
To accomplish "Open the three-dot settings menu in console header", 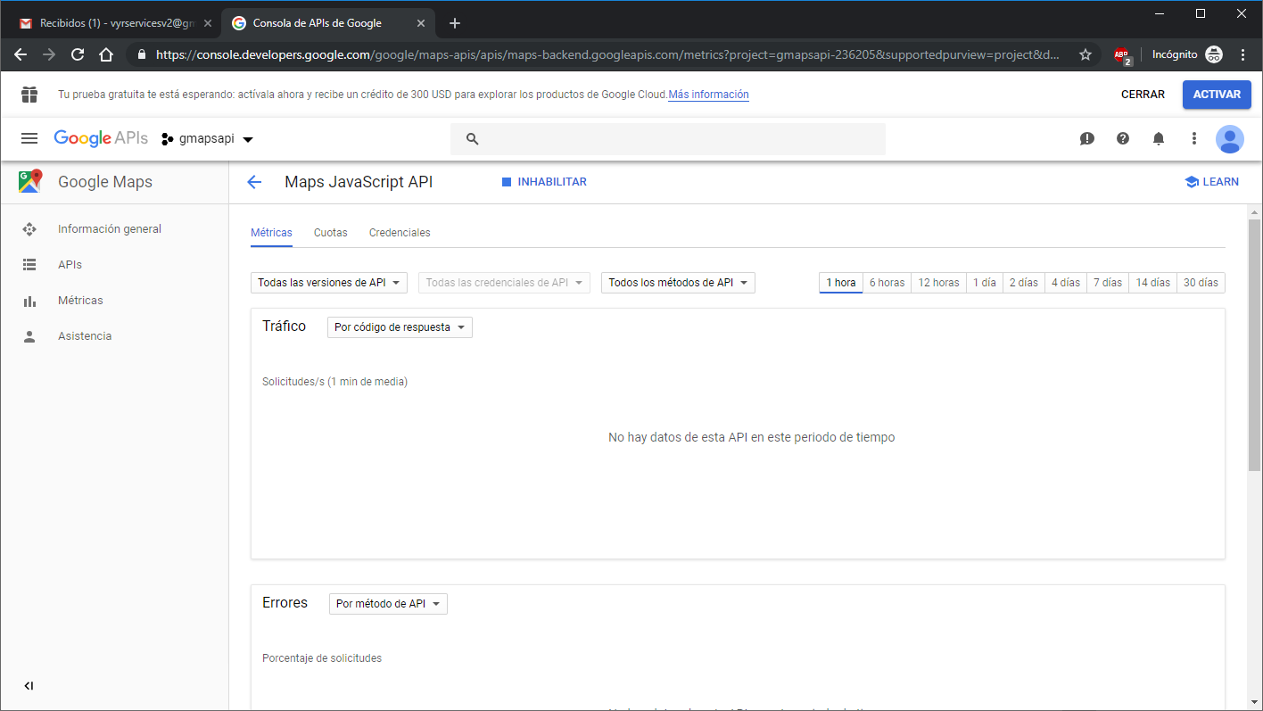I will (x=1194, y=138).
